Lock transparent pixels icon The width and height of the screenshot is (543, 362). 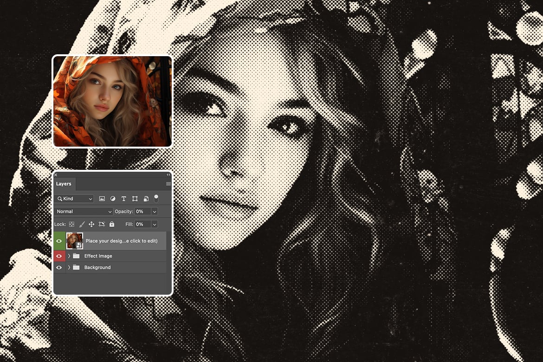(x=71, y=225)
